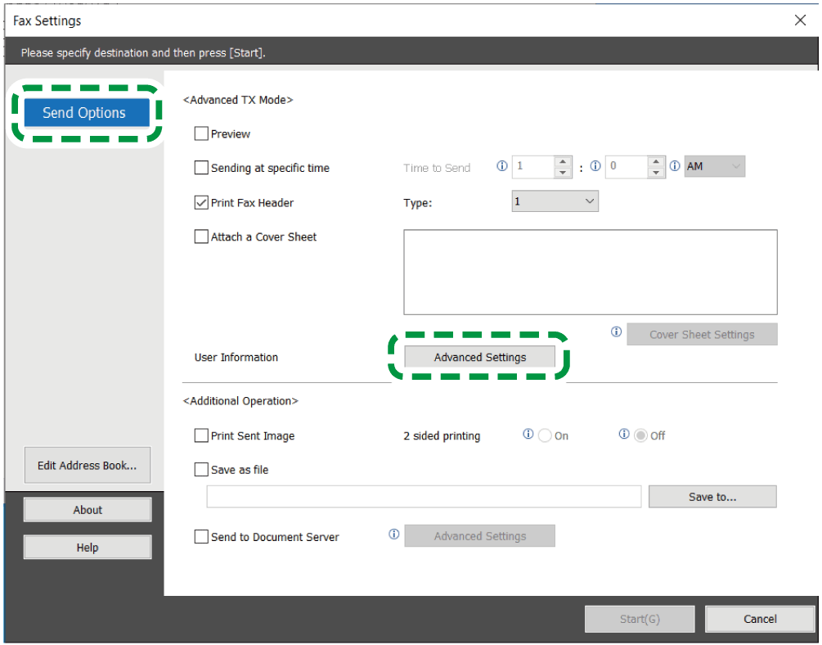
Task: Click the info icon before the hour field
Action: coord(502,166)
